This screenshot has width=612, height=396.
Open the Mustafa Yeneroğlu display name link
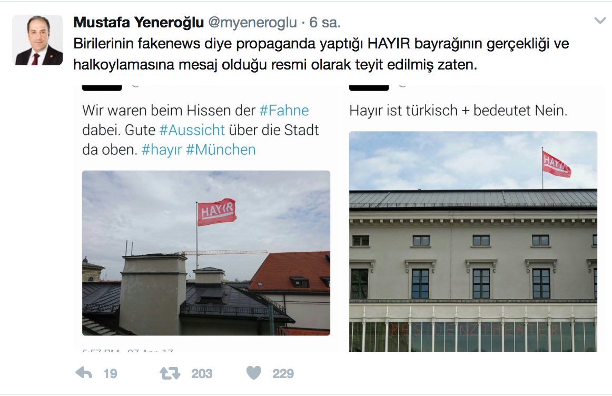(x=139, y=22)
